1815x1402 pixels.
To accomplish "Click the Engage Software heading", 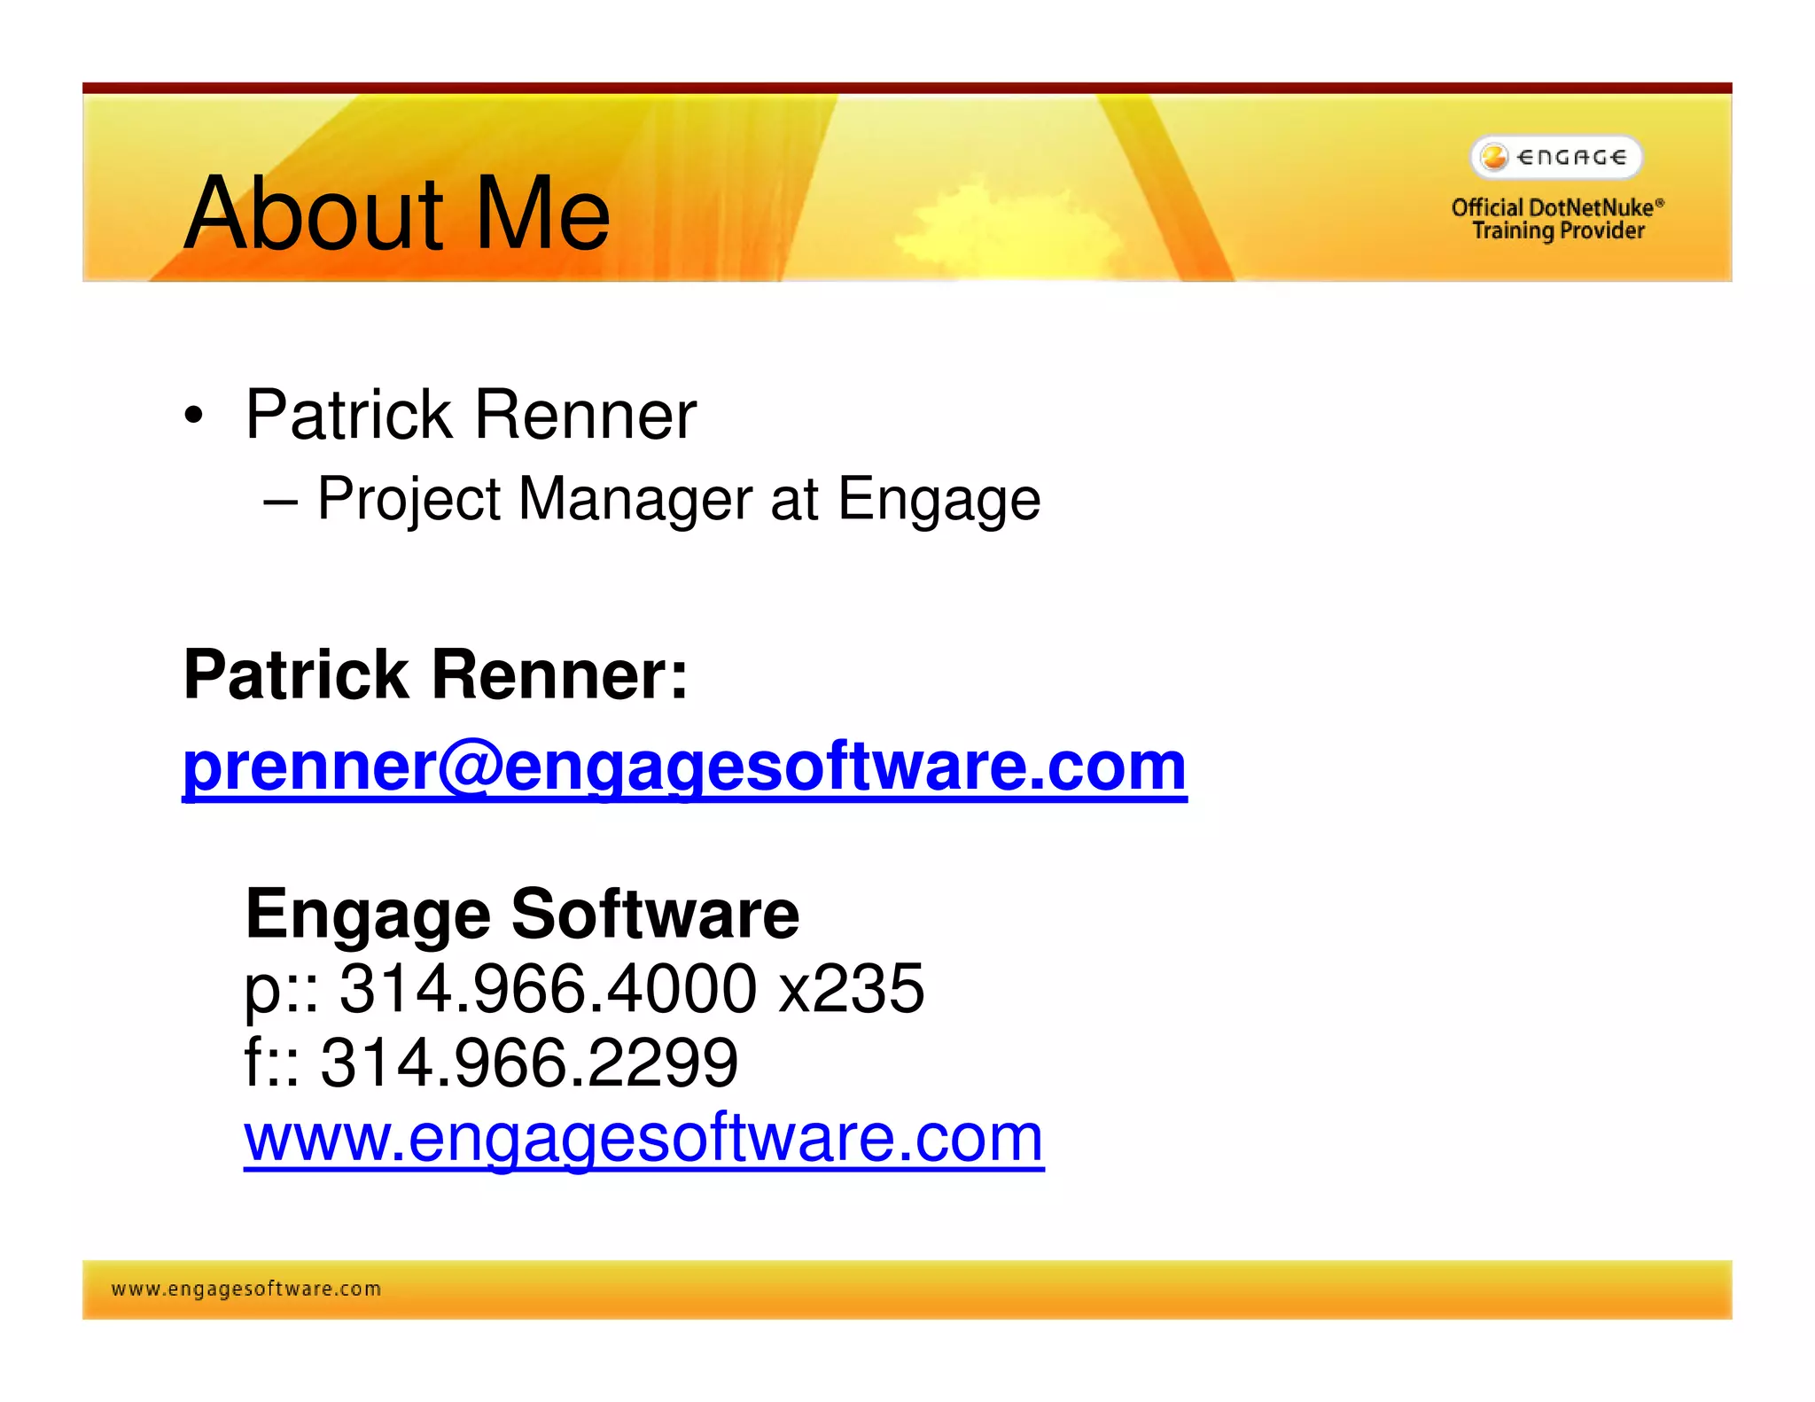I will [522, 915].
